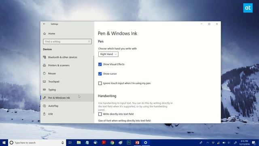Open USB settings page

67,114
